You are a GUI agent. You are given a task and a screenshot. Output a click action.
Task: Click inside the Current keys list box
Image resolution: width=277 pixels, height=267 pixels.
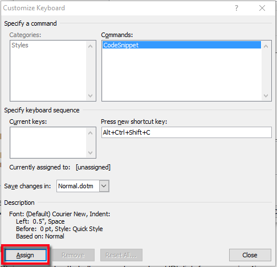[x=48, y=143]
